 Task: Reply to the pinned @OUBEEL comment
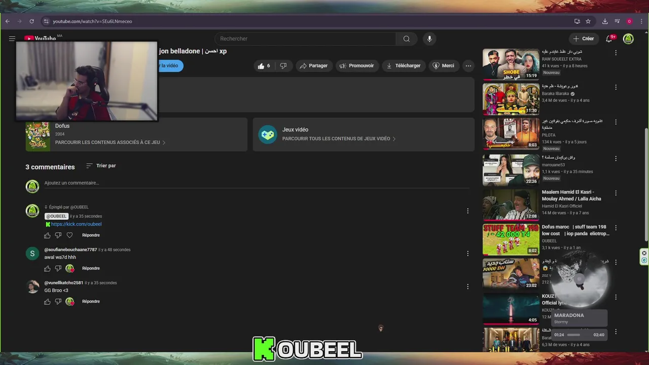click(x=91, y=235)
